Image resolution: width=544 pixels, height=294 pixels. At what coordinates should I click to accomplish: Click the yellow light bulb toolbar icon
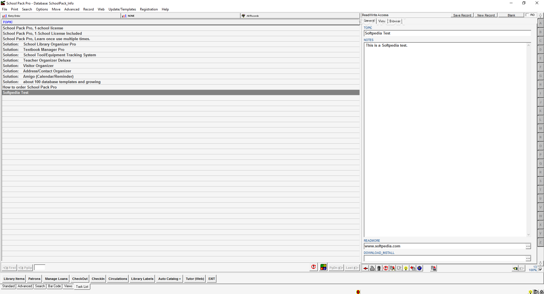pyautogui.click(x=406, y=268)
